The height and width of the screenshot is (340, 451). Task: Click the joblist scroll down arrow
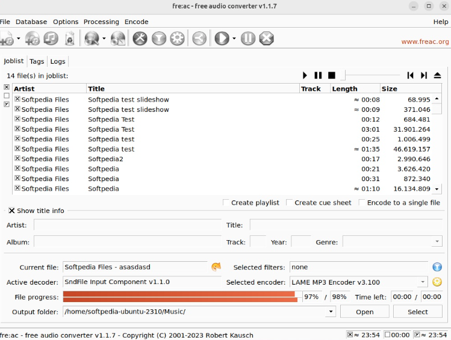[437, 189]
